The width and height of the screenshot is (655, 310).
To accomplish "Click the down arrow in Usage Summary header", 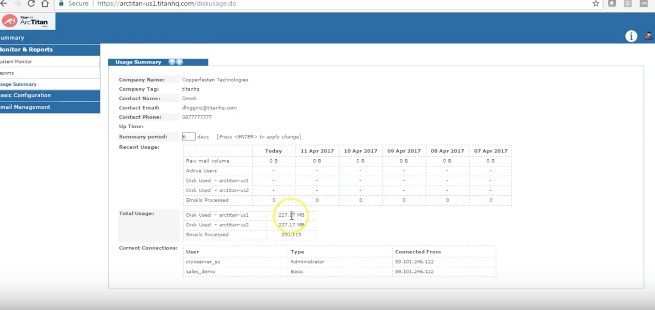I will point(179,62).
